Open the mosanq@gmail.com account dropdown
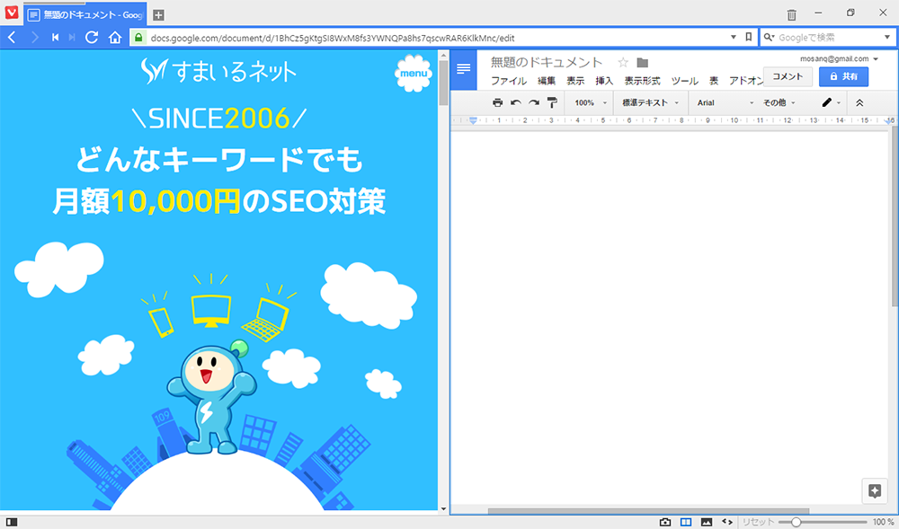 pos(840,58)
